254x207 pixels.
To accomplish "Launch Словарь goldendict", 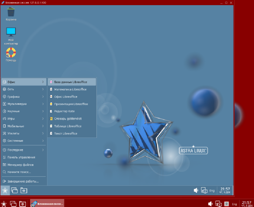I will point(72,119).
